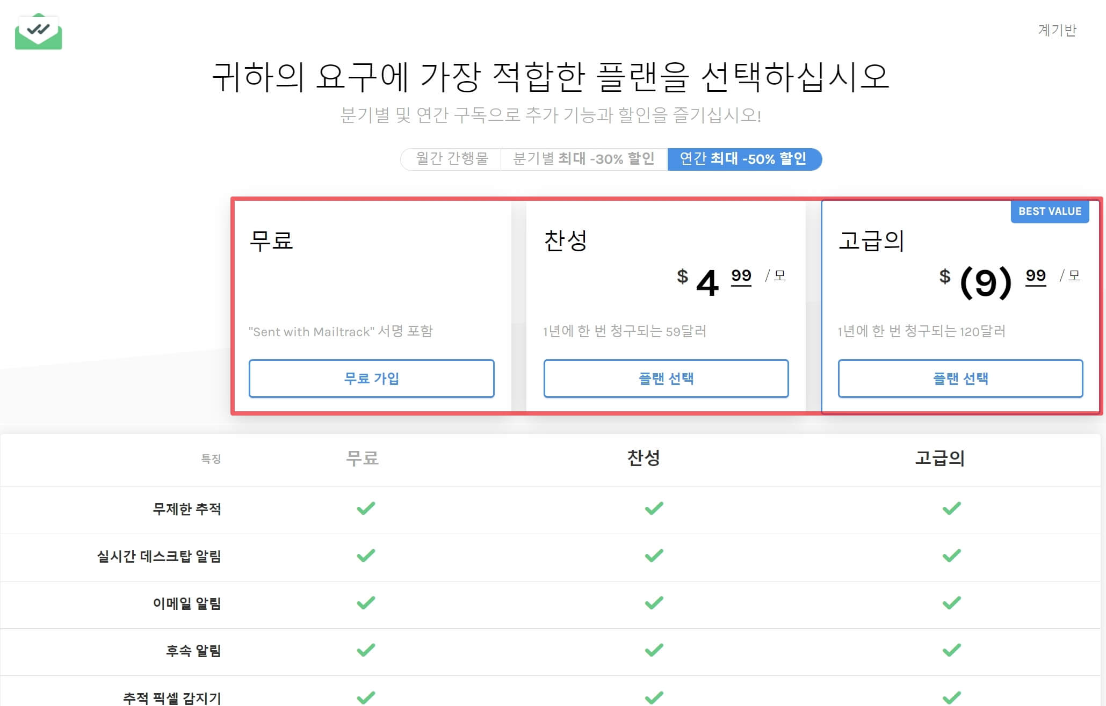Click 후속 알림 checkmark in 고급의 column

click(951, 650)
